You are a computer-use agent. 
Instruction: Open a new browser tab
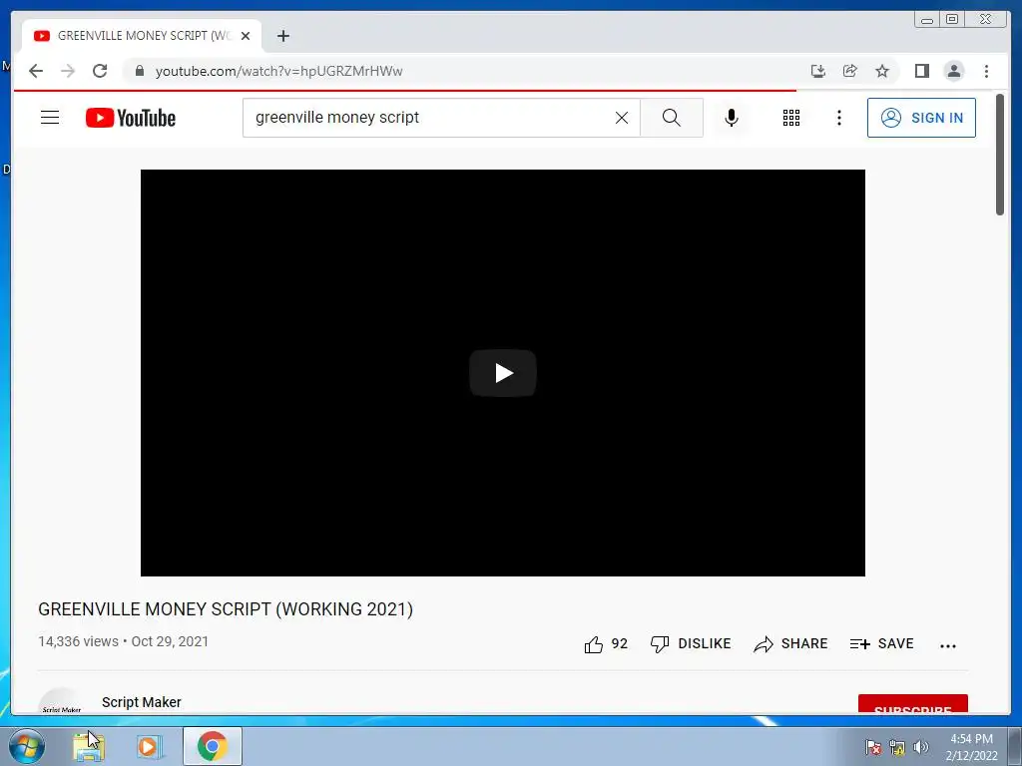(x=282, y=36)
